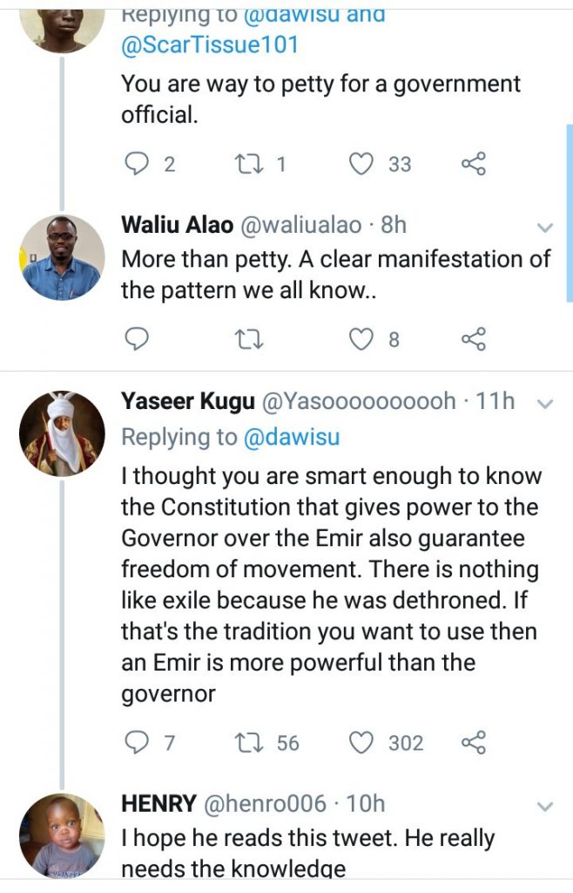Open the @ScarTissue101 profile link
This screenshot has height=893, width=573.
pyautogui.click(x=209, y=44)
